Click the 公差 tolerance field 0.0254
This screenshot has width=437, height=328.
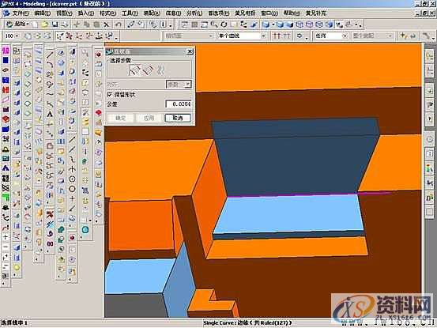point(179,104)
